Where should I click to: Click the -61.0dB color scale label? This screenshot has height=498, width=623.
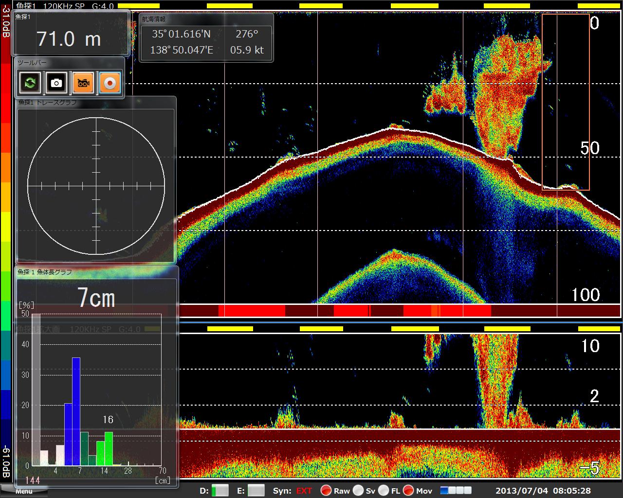(6, 462)
